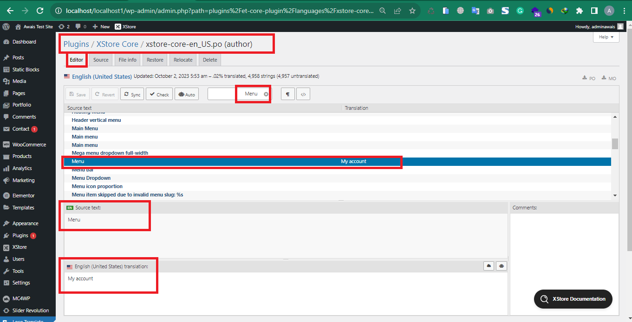
Task: Click the Revert button
Action: point(105,94)
